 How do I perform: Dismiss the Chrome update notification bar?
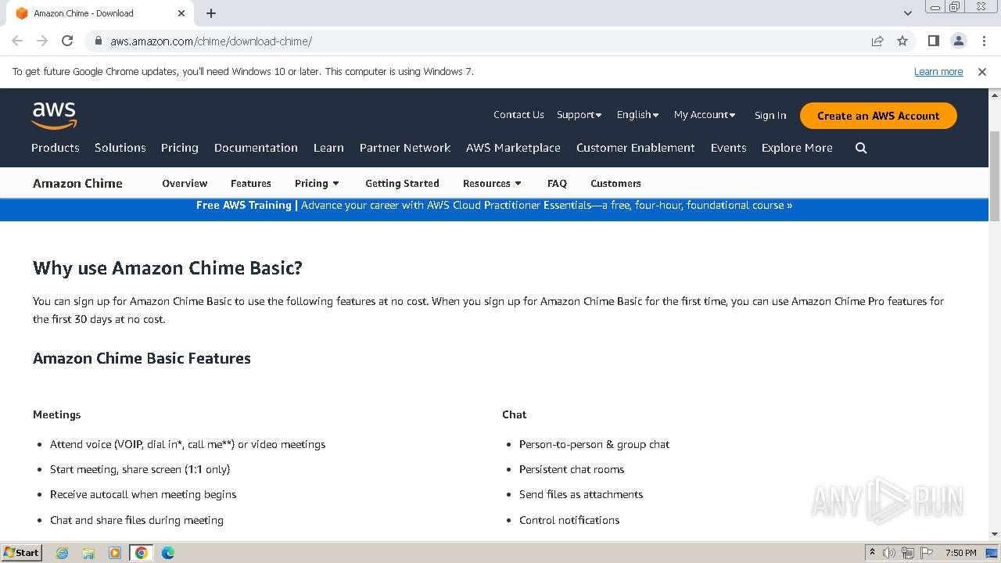pos(982,72)
